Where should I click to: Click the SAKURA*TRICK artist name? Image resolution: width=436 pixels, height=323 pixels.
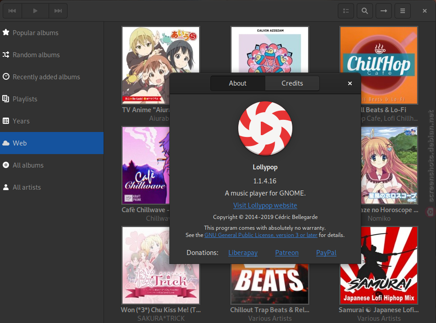coord(161,318)
